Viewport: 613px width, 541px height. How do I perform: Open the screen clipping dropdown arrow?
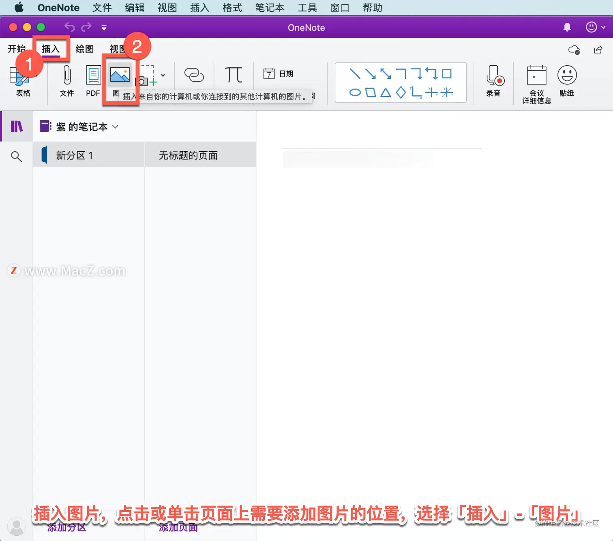tap(163, 75)
